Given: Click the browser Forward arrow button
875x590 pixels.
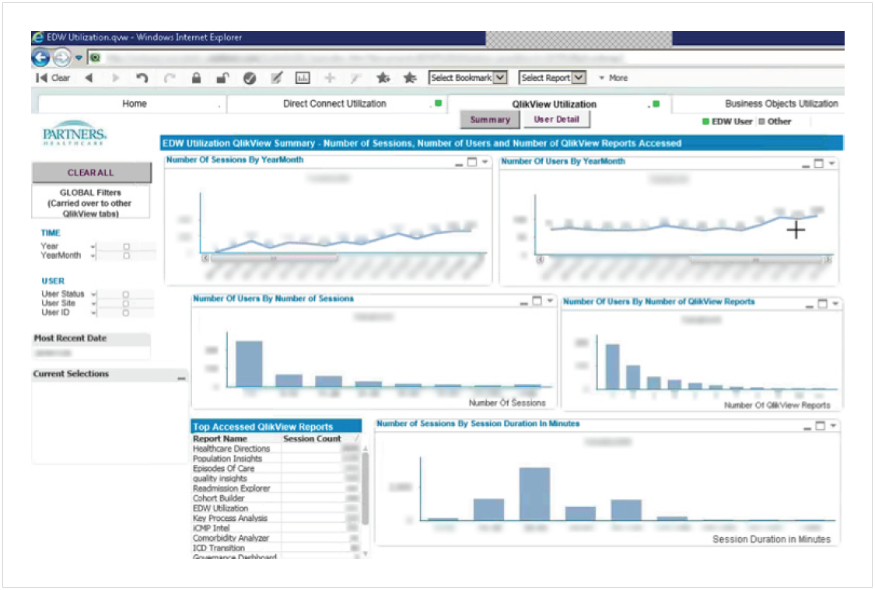Looking at the screenshot, I should (x=62, y=58).
